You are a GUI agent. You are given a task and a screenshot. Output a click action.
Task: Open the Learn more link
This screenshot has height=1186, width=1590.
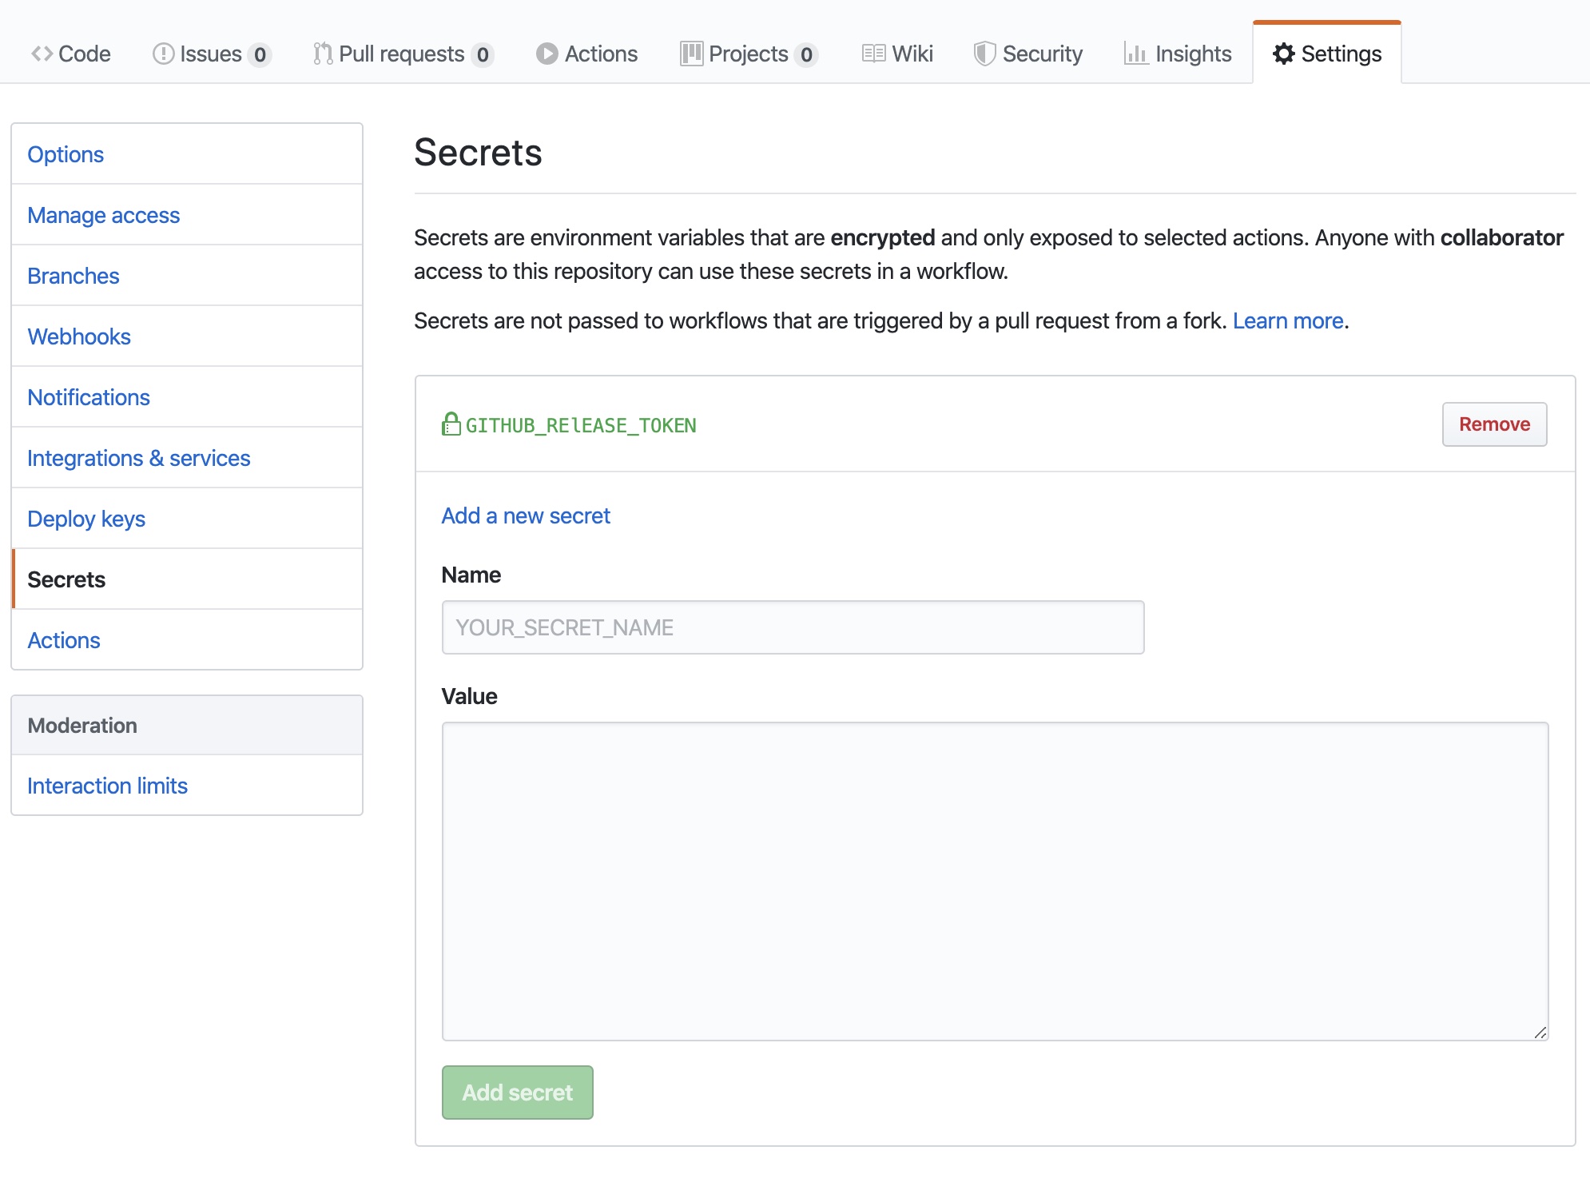coord(1287,320)
